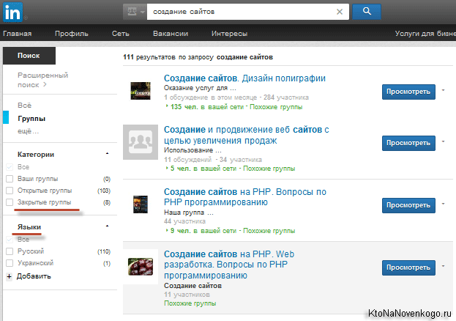The image size is (456, 321).
Task: Check the Русский language checkbox
Action: click(10, 251)
